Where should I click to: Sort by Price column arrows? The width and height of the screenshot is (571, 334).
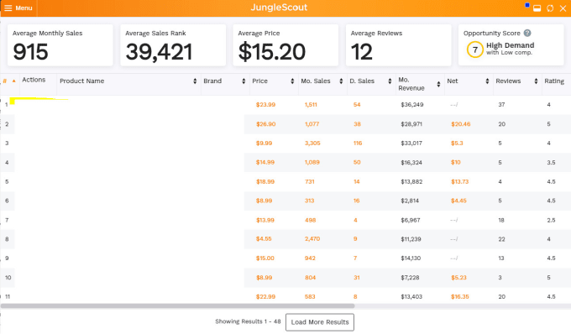pyautogui.click(x=292, y=81)
